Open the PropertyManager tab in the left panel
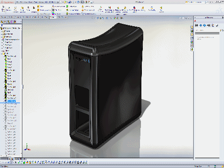This screenshot has height=168, width=224. [5, 22]
